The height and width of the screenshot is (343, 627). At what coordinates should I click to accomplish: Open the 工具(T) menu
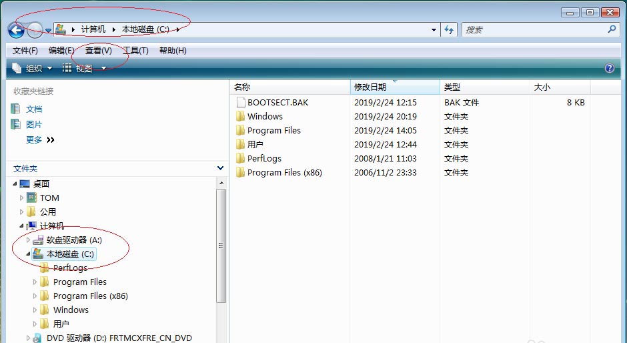[135, 51]
